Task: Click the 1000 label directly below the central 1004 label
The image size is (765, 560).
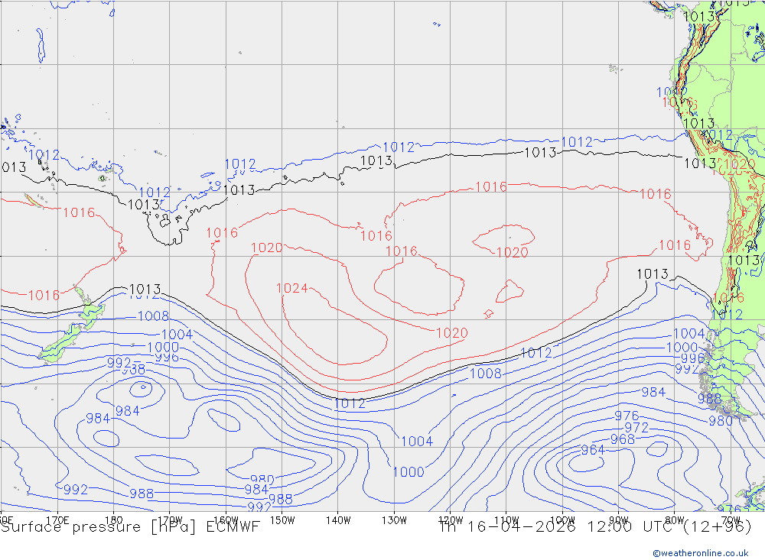Action: [409, 472]
